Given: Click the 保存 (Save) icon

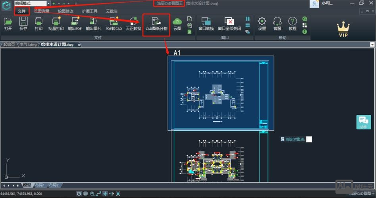Looking at the screenshot, I should (23, 24).
